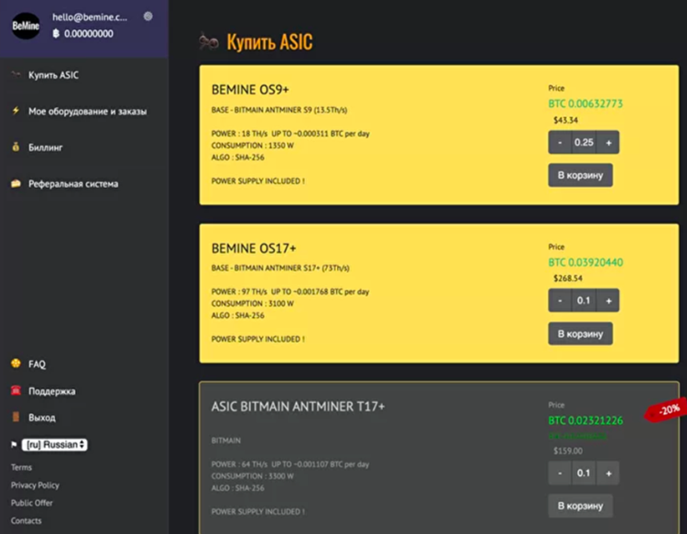Click the door icon next to Выход

click(16, 417)
